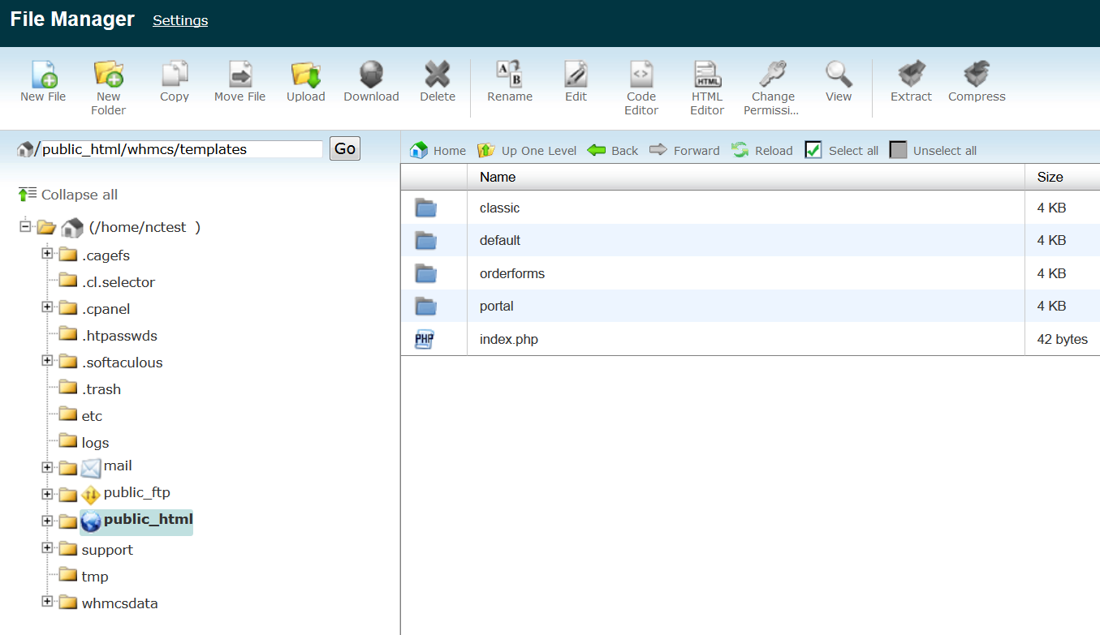Open whmcsdata in the tree
Viewport: 1100px width, 635px height.
pyautogui.click(x=119, y=603)
